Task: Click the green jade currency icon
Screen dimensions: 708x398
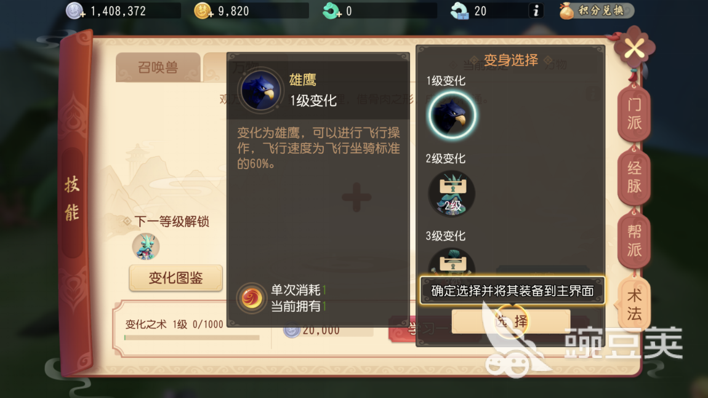Action: [331, 11]
